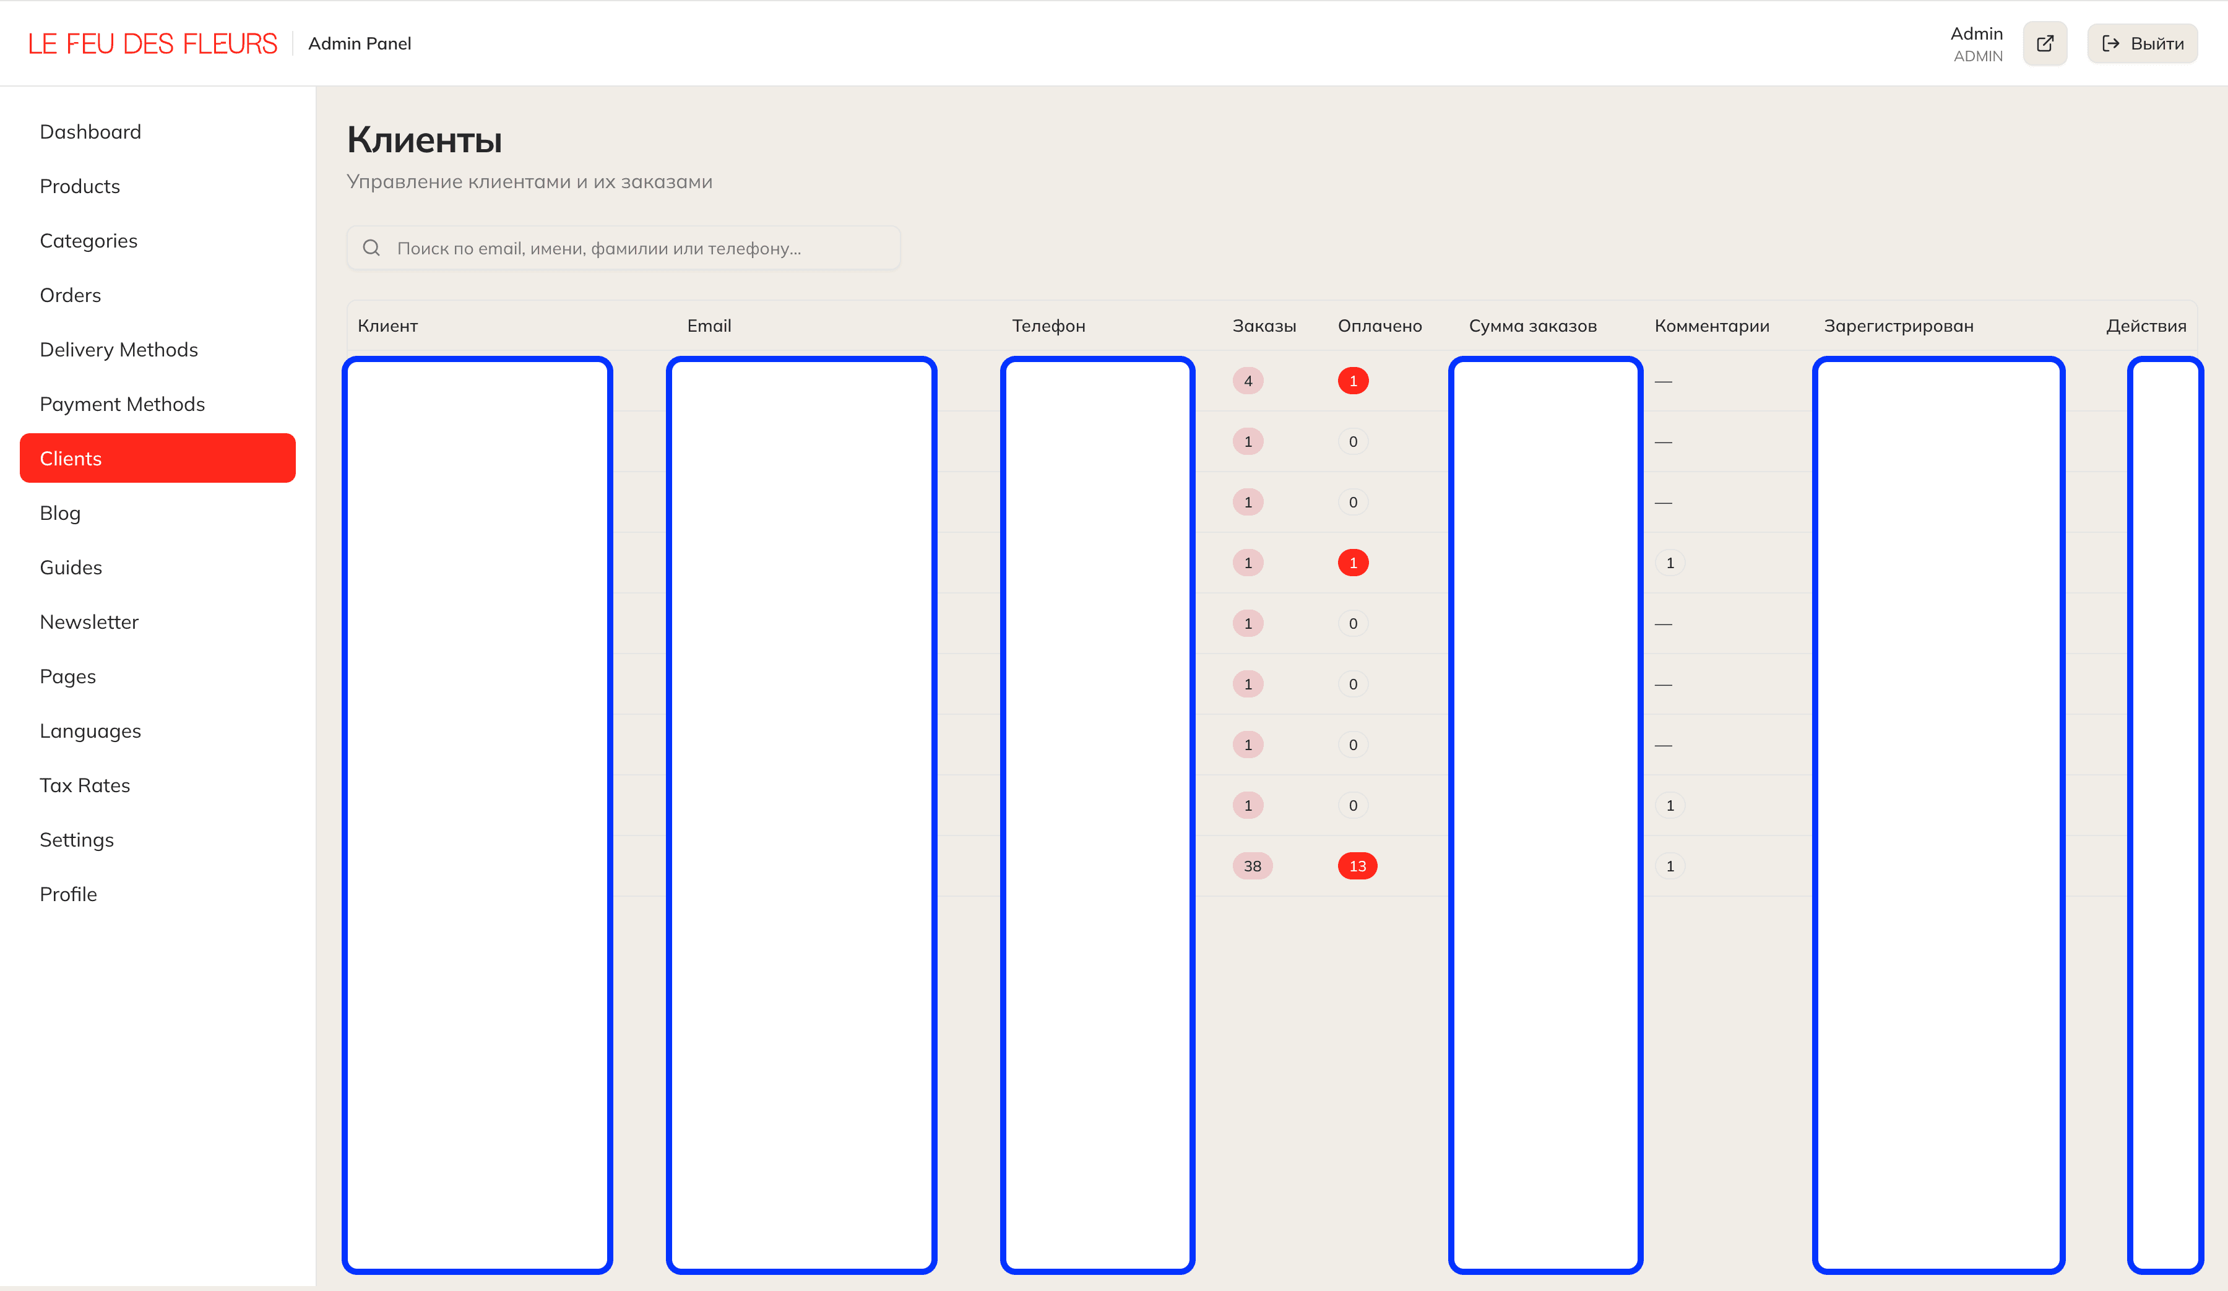Go to the Products section

(80, 186)
